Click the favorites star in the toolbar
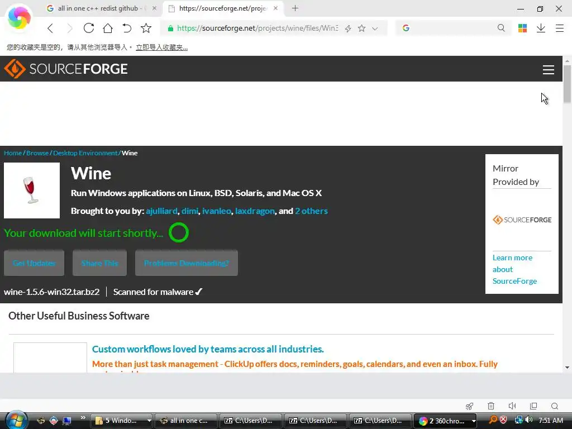 146,28
